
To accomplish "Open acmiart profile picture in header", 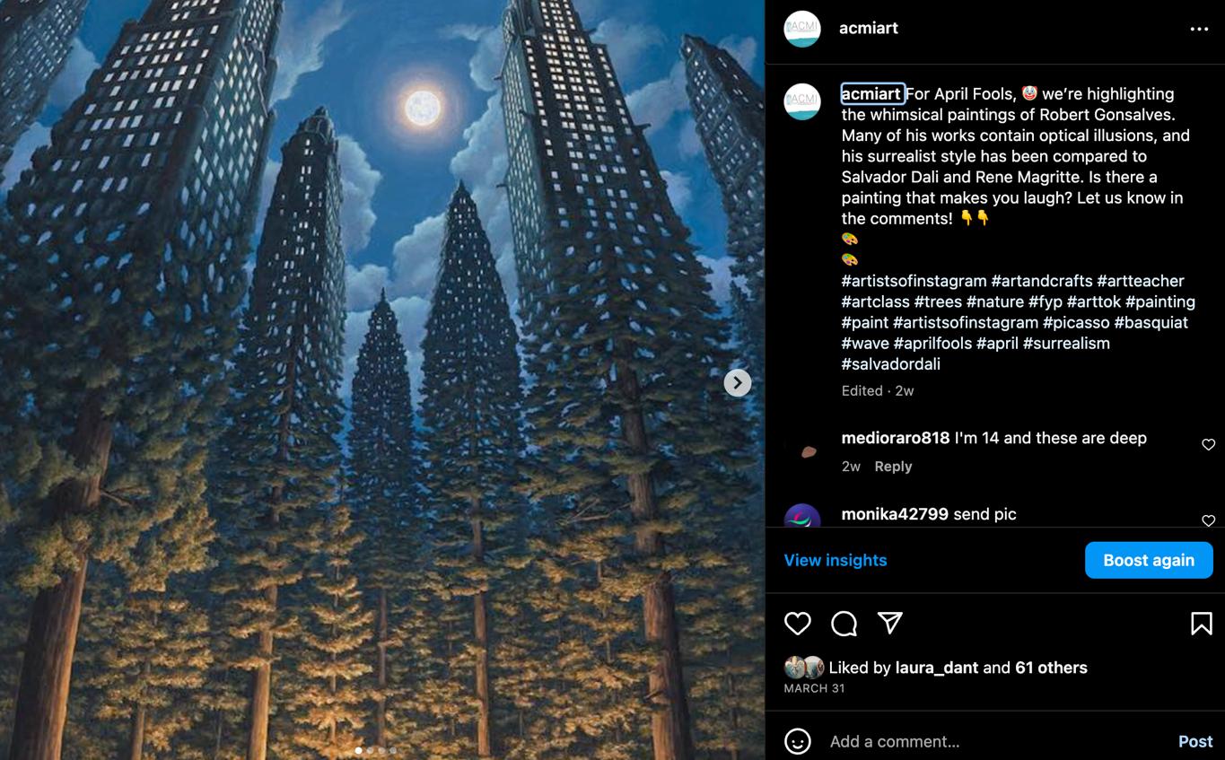I will click(x=801, y=29).
